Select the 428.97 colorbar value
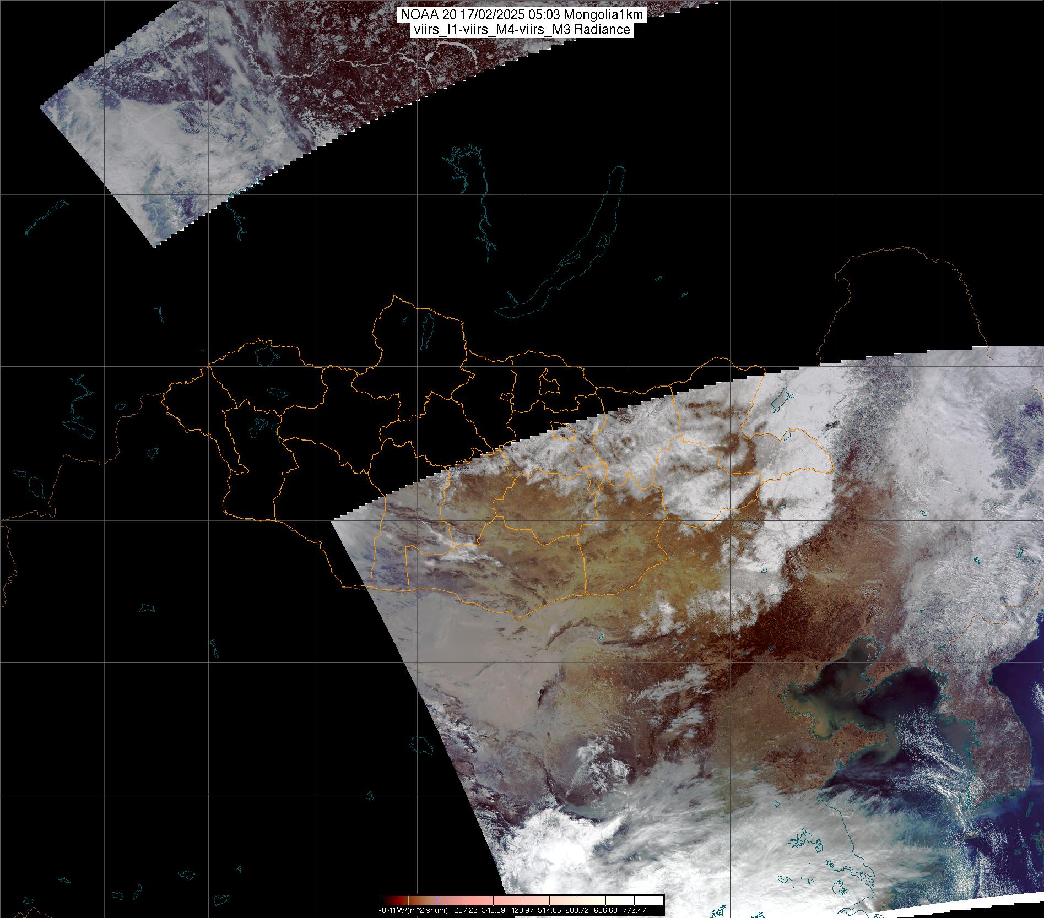This screenshot has height=918, width=1044. pyautogui.click(x=522, y=910)
